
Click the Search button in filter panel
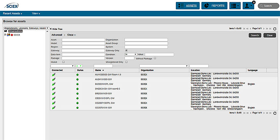[255, 35]
